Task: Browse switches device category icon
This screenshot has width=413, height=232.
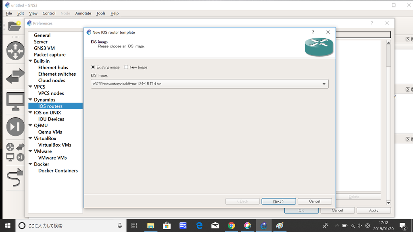Action: tap(15, 76)
